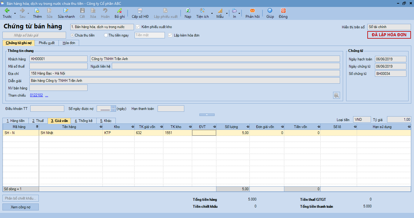Open voucher type dropdown Bán hàng hóa
Screen dimensions: 414x218
102,27
